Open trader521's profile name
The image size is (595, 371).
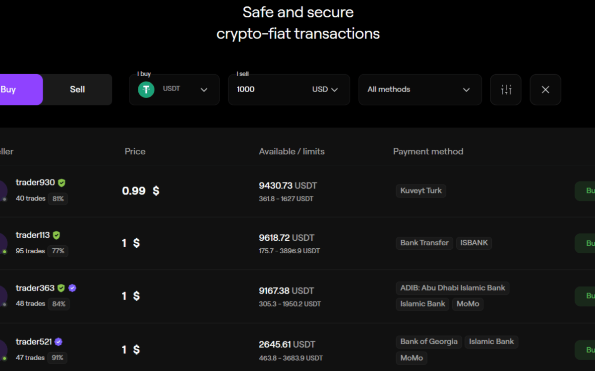[x=34, y=342]
